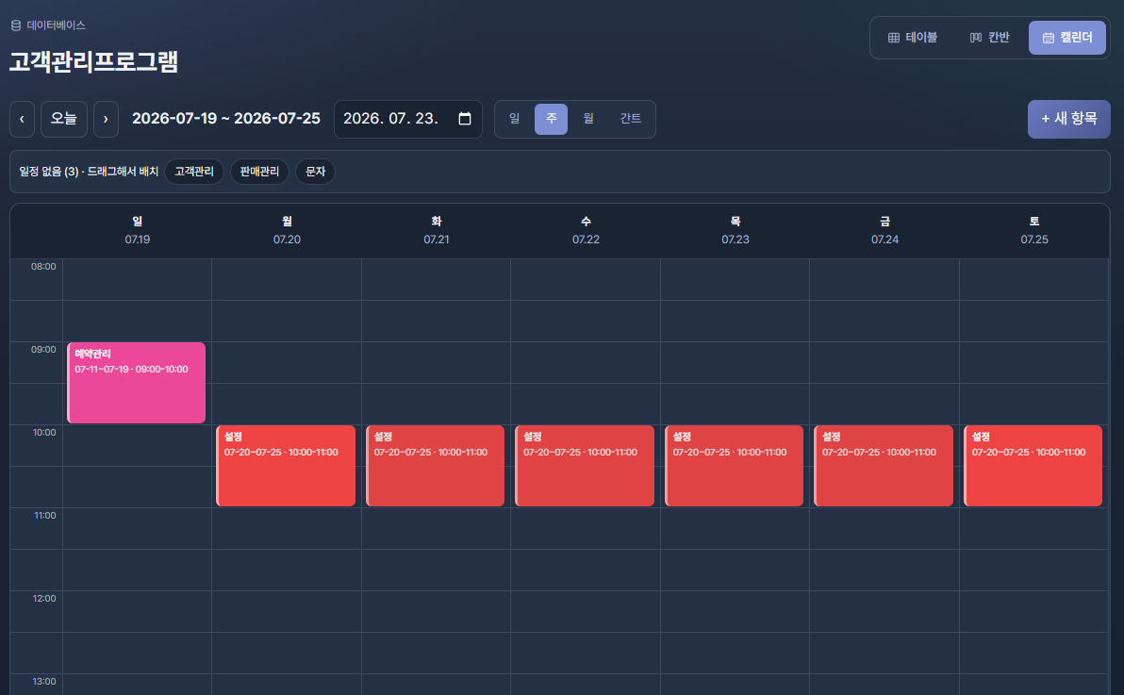This screenshot has height=695, width=1124.
Task: Click the 고객관리프로그램 page title
Action: coord(93,61)
